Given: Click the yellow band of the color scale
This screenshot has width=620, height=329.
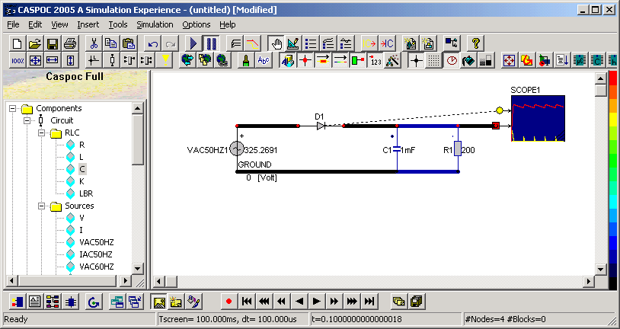Looking at the screenshot, I should [x=613, y=119].
